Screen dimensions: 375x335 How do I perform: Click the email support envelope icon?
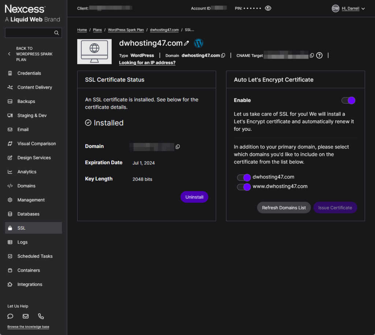coord(26,316)
